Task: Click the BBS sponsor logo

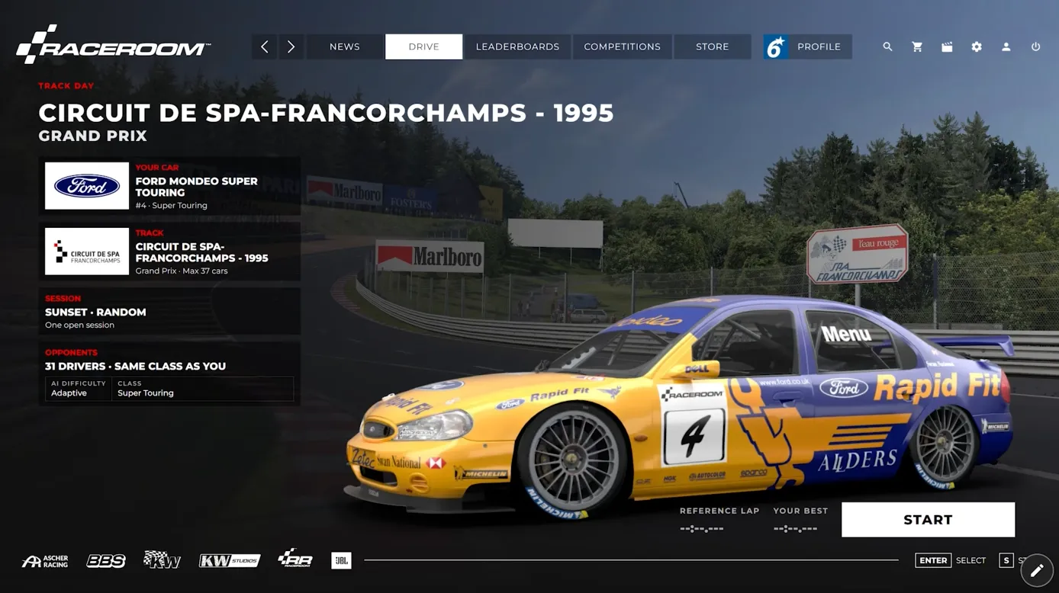Action: [x=106, y=561]
